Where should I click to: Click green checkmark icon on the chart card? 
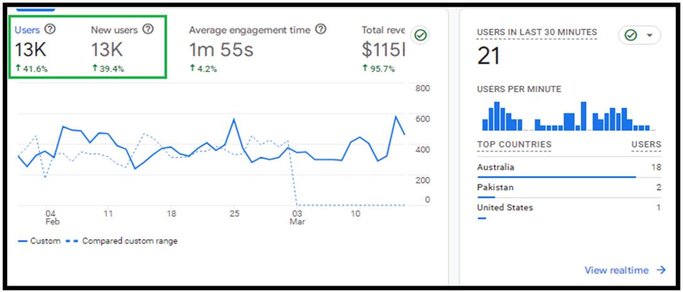[421, 36]
